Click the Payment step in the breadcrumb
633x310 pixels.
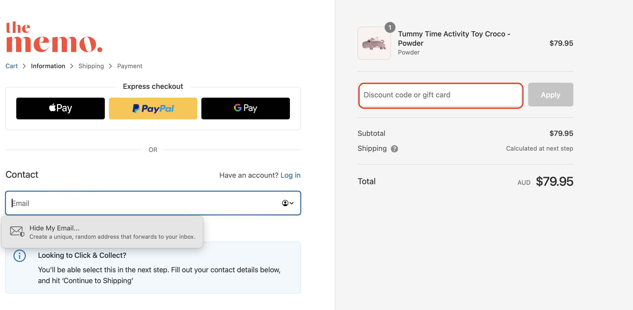click(x=130, y=66)
